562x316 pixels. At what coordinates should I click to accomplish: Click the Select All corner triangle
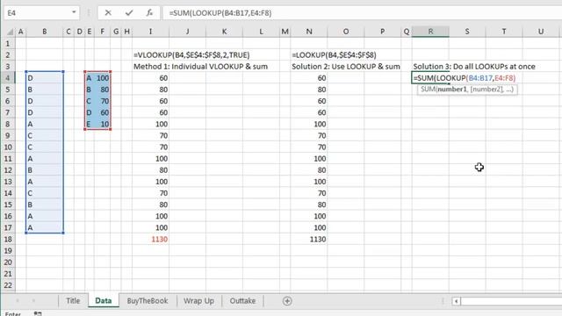pyautogui.click(x=10, y=32)
